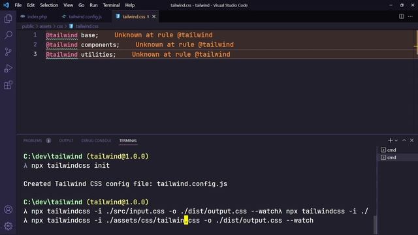Open the Explorer view in activity bar
The width and height of the screenshot is (418, 235).
pos(8,19)
